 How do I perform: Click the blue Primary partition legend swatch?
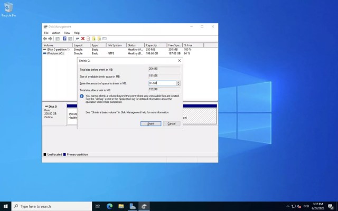64,155
